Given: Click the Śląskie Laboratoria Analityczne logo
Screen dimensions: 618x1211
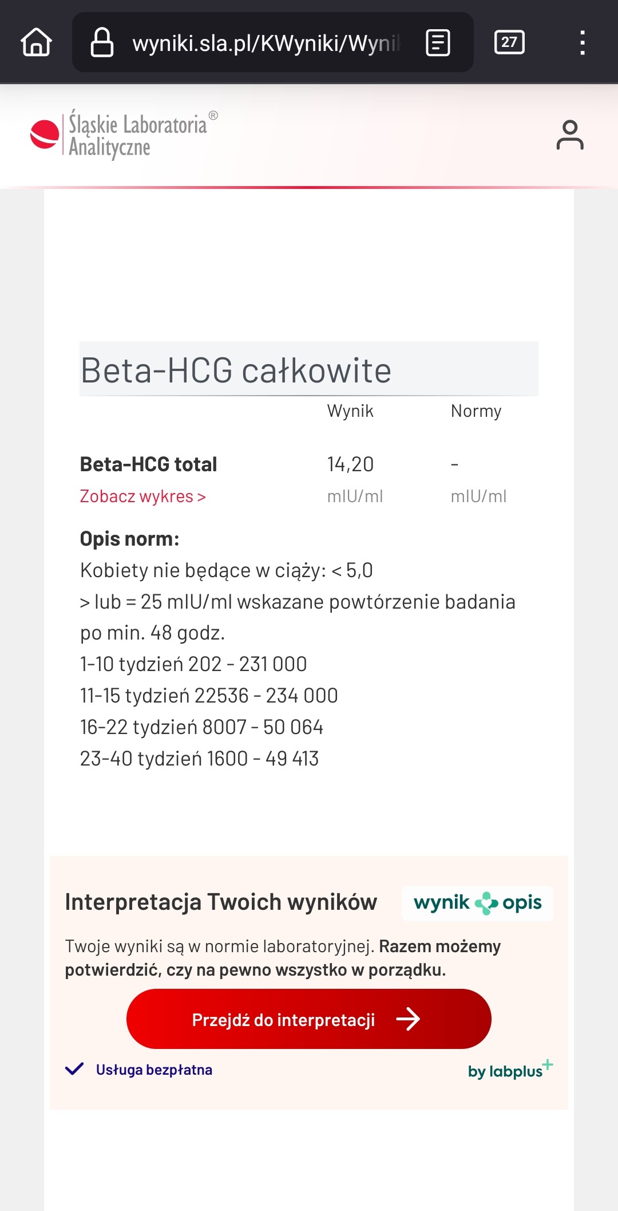Looking at the screenshot, I should pyautogui.click(x=124, y=135).
